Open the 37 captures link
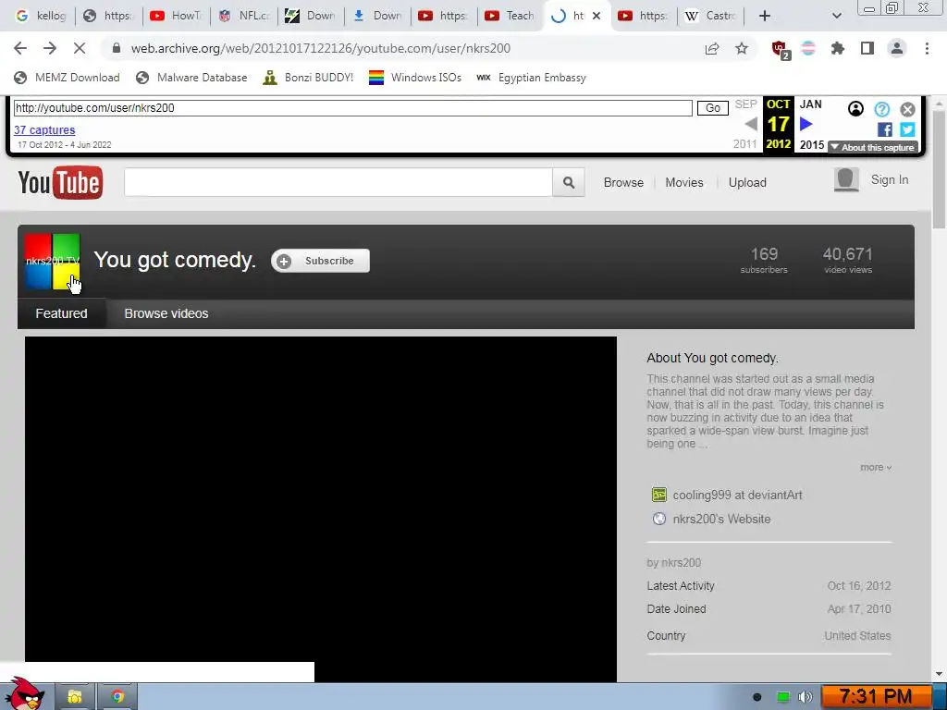The height and width of the screenshot is (710, 947). [44, 129]
